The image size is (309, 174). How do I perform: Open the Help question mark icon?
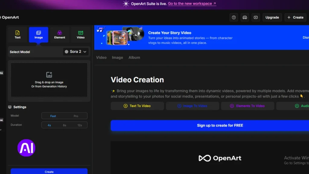[234, 17]
